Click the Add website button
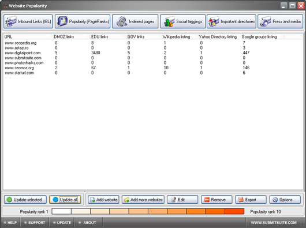 (103, 200)
